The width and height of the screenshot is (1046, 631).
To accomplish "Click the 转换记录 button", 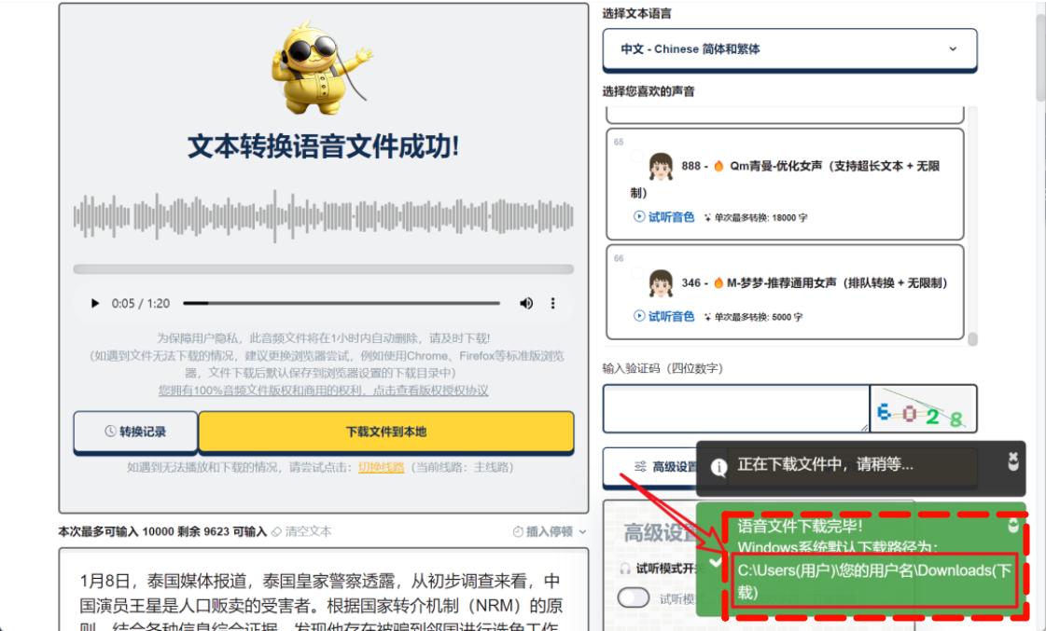I will point(135,432).
